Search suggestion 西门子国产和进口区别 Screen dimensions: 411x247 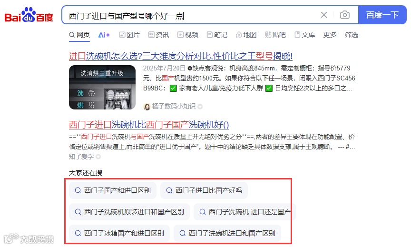[x=113, y=190]
